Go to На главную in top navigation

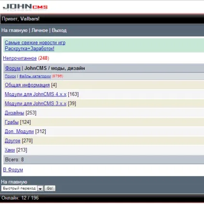14,30
